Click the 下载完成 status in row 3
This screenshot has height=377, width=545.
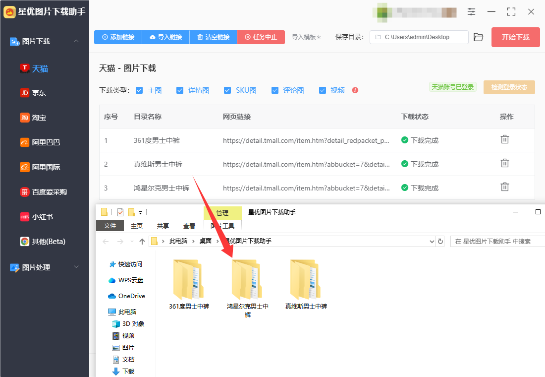point(420,188)
